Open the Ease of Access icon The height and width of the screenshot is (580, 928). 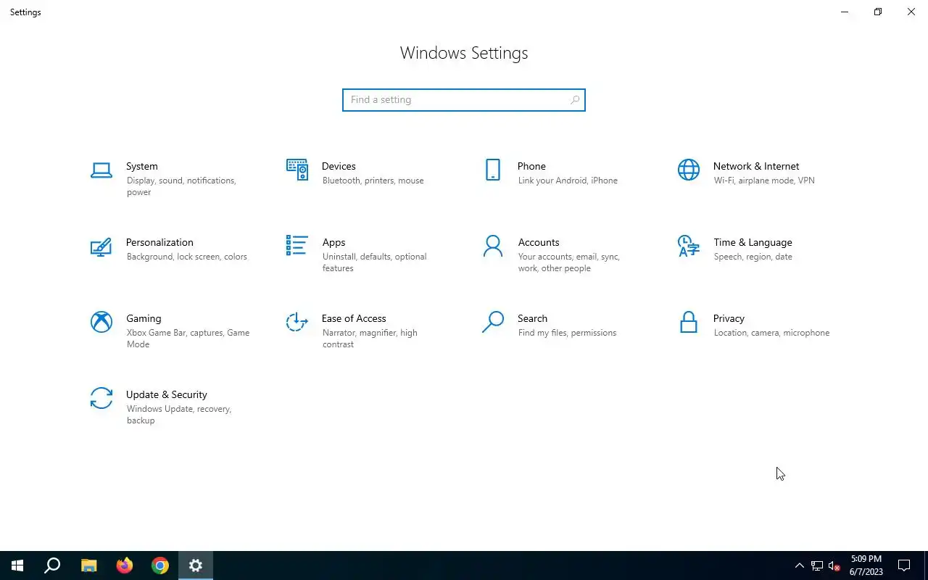coord(297,322)
